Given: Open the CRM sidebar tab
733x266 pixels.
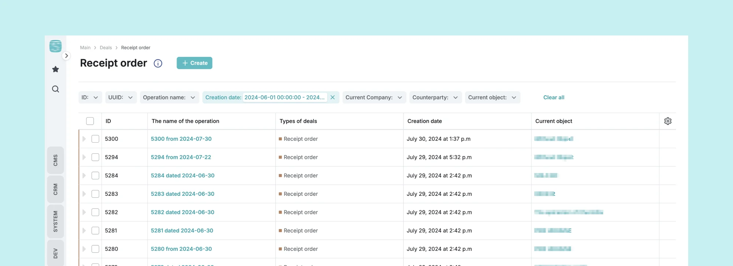Looking at the screenshot, I should tap(56, 189).
